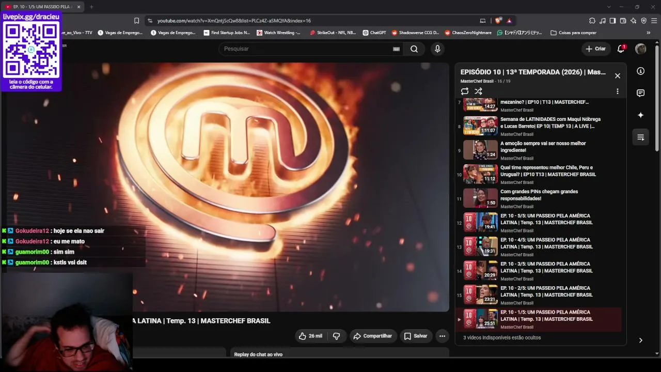The image size is (661, 372).
Task: Open the account avatar menu
Action: [640, 49]
